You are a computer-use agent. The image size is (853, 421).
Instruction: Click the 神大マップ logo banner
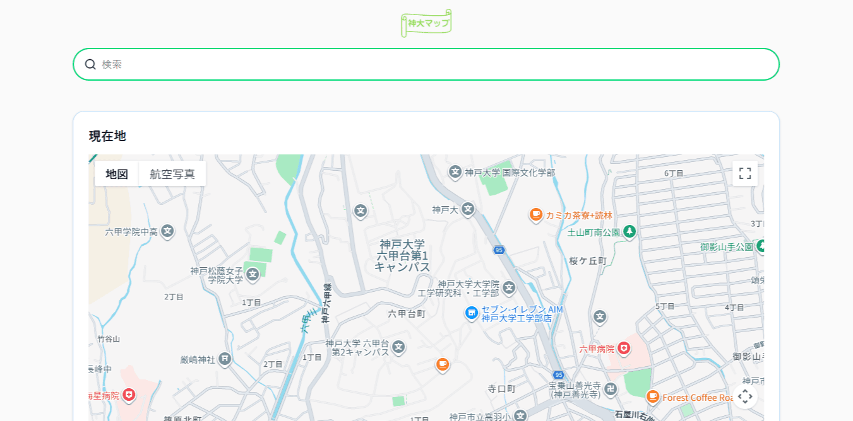click(426, 22)
